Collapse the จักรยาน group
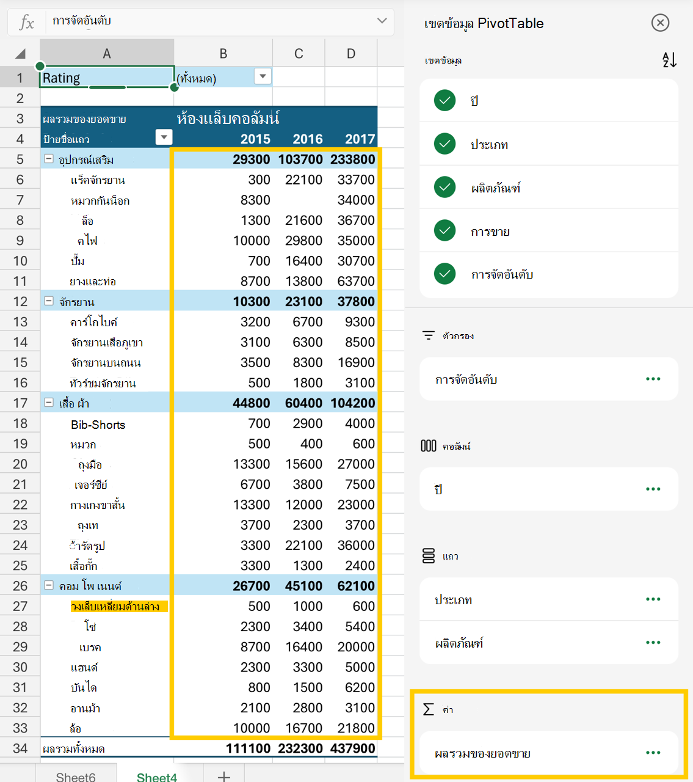Viewport: 693px width, 782px height. (x=49, y=301)
